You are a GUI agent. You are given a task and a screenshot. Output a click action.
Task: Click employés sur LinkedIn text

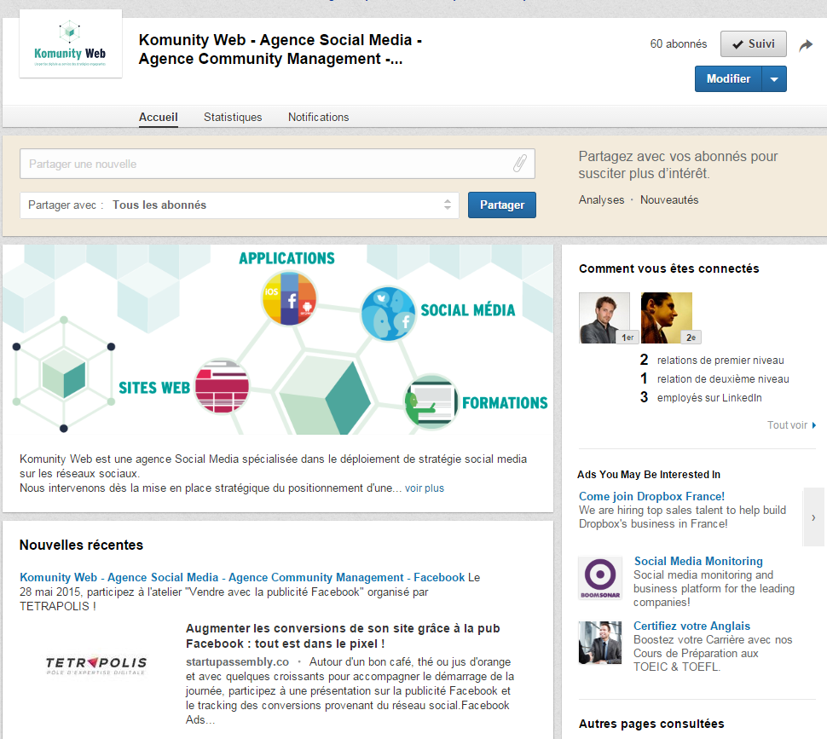[709, 397]
